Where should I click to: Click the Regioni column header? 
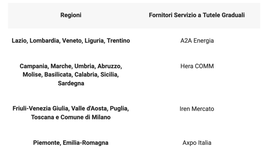click(71, 15)
